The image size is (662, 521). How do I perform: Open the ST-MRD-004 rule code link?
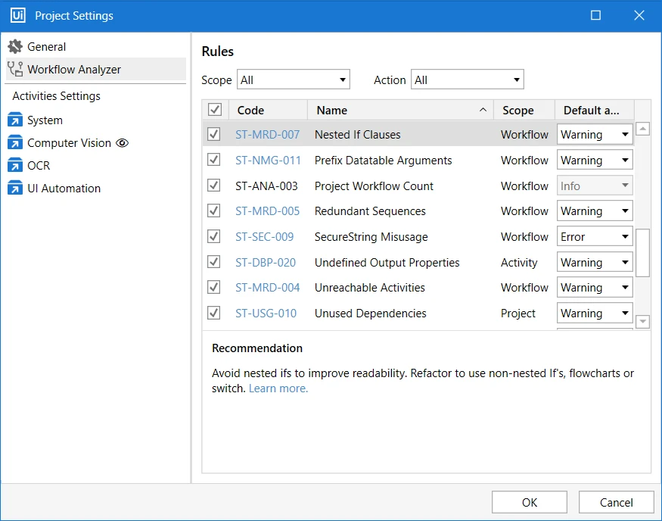(267, 287)
